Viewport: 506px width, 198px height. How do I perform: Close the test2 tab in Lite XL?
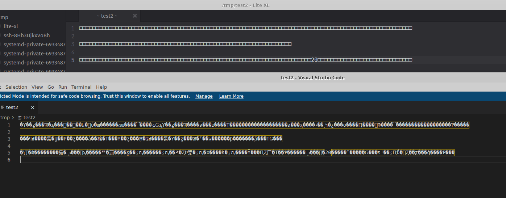click(x=135, y=16)
